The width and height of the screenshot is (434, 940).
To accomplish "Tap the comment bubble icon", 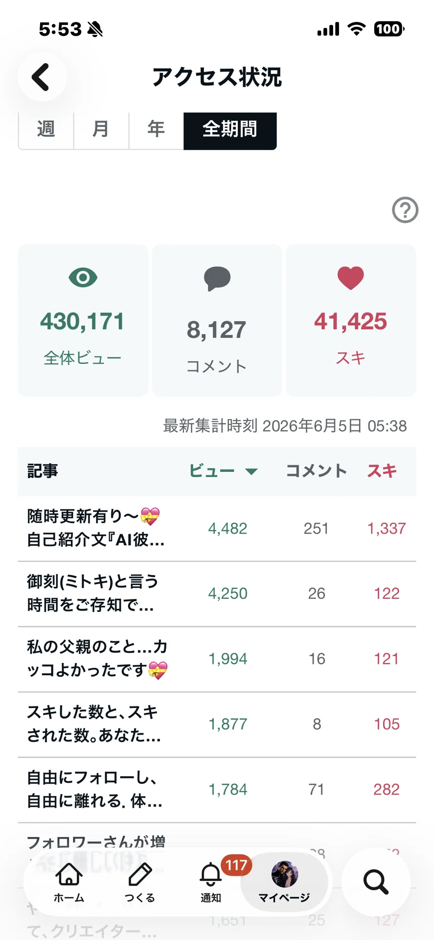I will click(217, 279).
